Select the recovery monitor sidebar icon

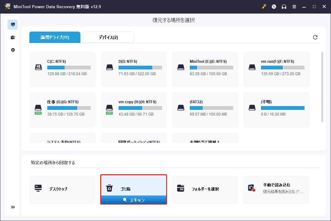pyautogui.click(x=13, y=25)
